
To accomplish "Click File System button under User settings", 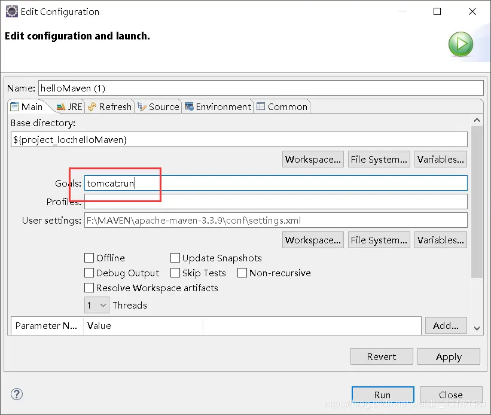I will [379, 240].
